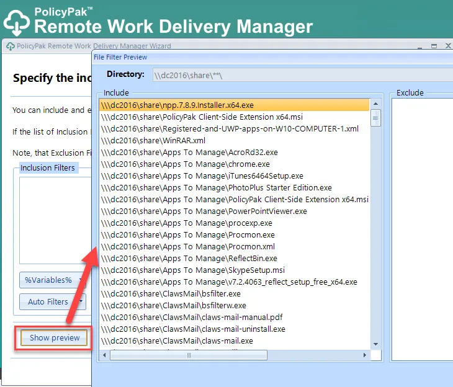Image resolution: width=453 pixels, height=387 pixels.
Task: Open the Auto Filters dropdown button
Action: 53,302
